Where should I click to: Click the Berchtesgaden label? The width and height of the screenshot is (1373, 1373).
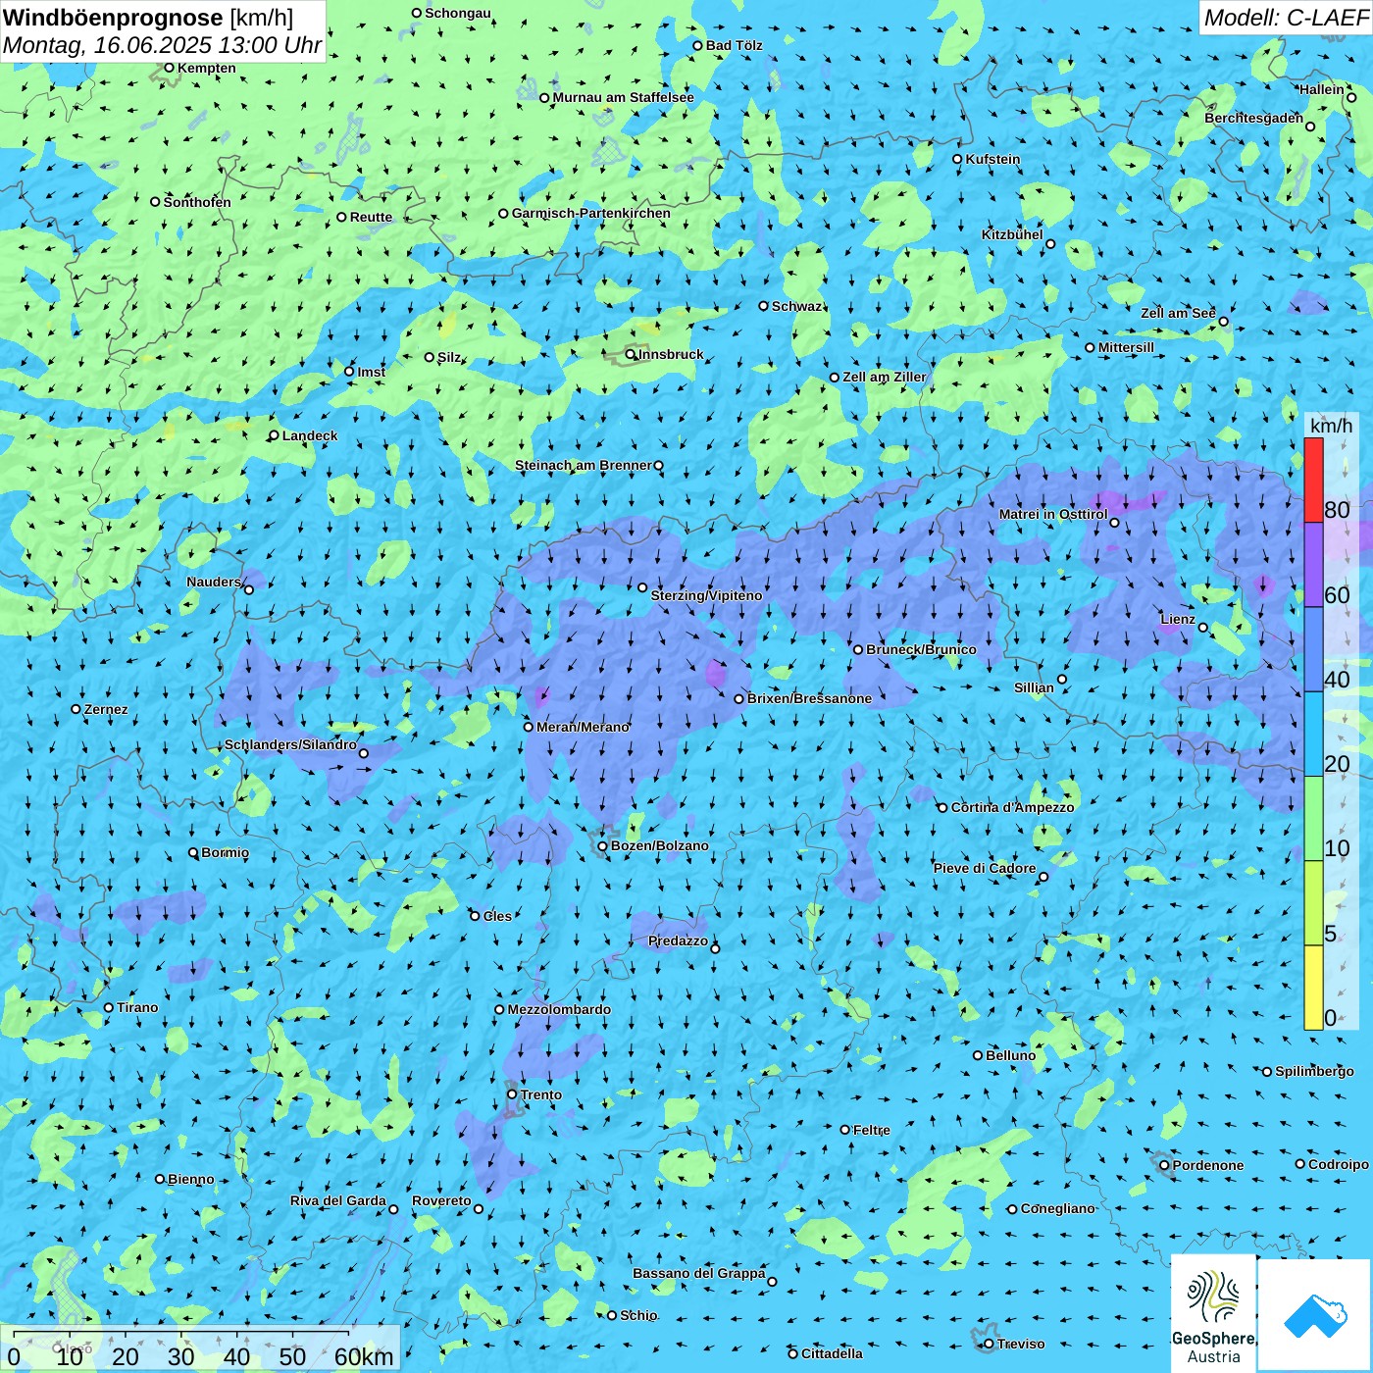pos(1254,118)
